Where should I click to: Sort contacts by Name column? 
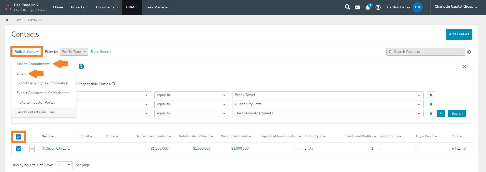(x=48, y=136)
